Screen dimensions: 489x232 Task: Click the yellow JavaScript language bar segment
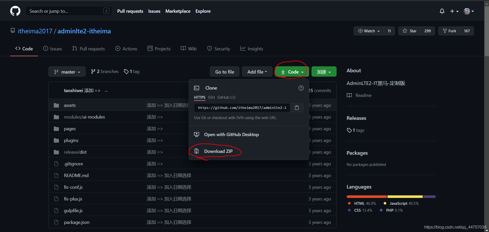point(405,197)
